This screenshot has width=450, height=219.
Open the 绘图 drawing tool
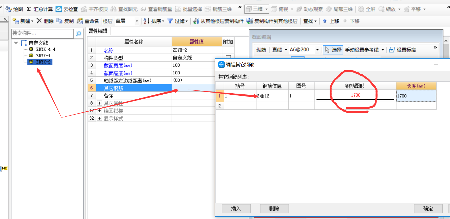14,9
